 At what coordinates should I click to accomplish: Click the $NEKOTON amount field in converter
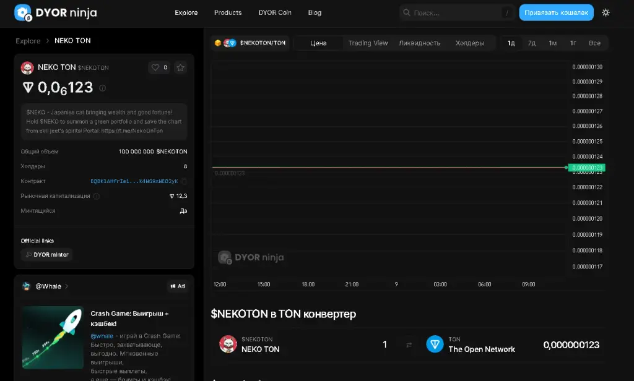click(x=384, y=345)
